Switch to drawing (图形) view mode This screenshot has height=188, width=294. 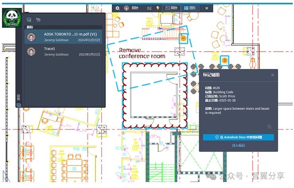(x=190, y=8)
